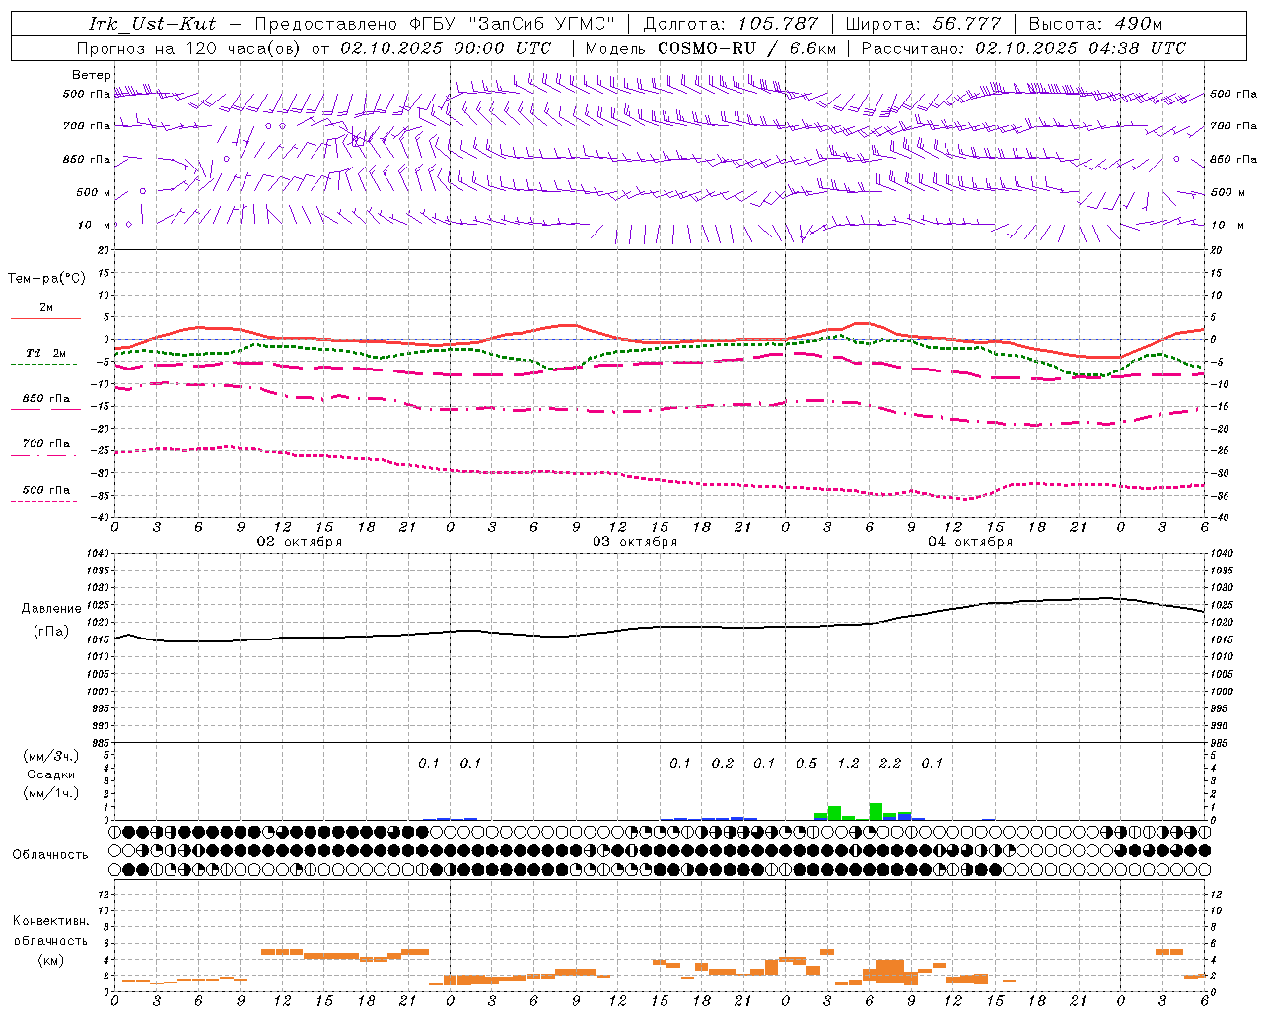1262x1009 pixels.
Task: Click the longitude value Долгота: 105.787
Action: pyautogui.click(x=731, y=24)
